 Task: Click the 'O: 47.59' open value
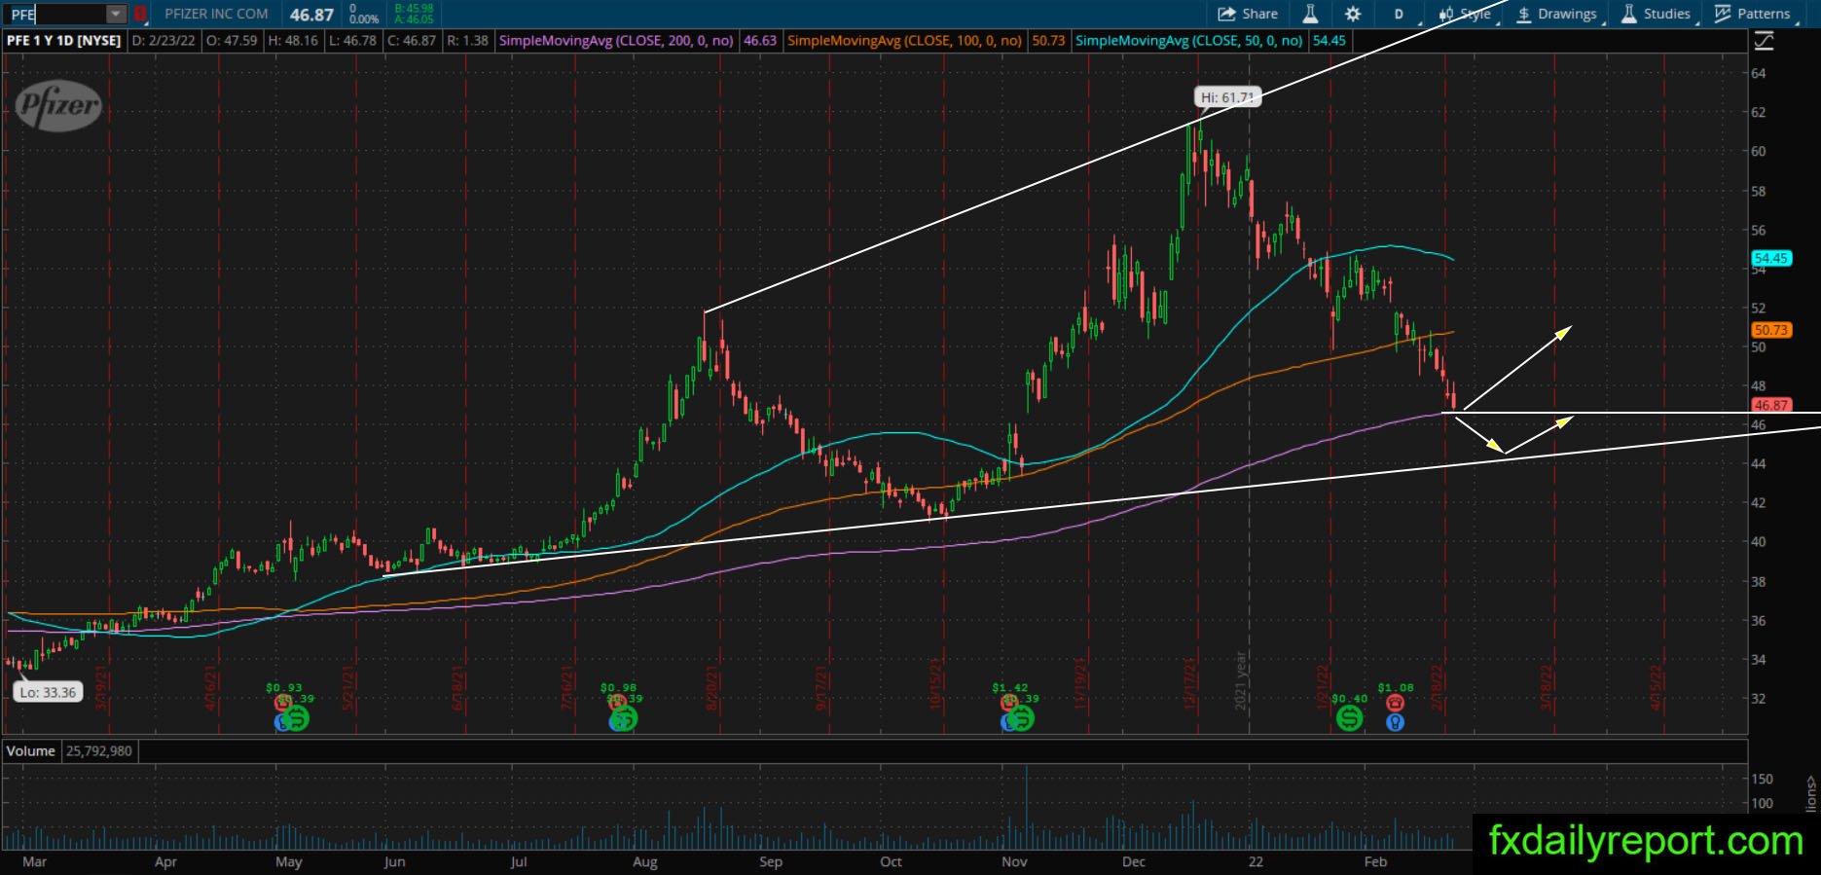point(235,41)
